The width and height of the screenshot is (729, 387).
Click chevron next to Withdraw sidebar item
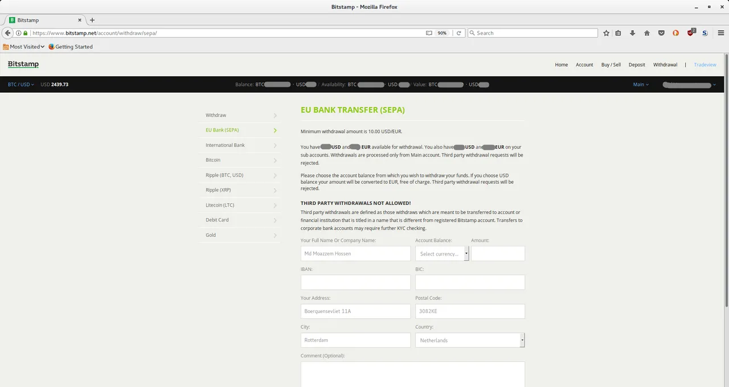[x=275, y=116]
